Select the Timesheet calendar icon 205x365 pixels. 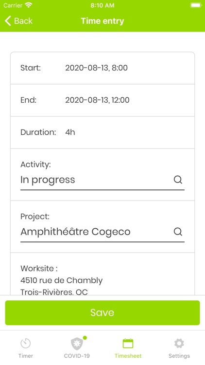[x=128, y=344]
